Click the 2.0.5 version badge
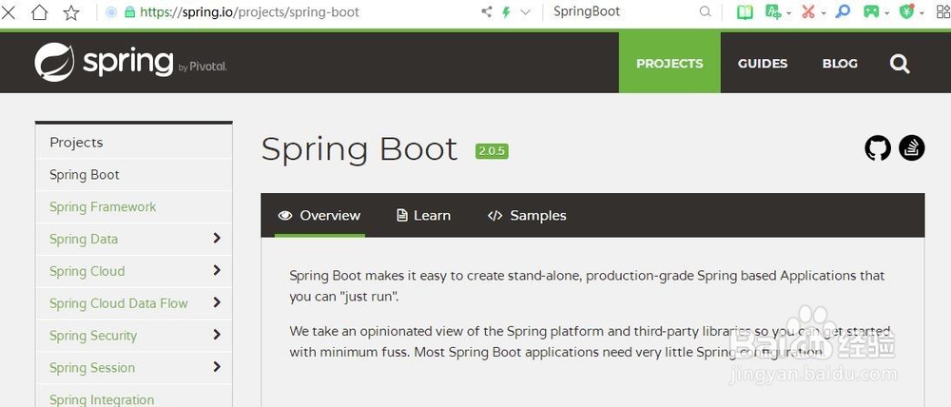 (x=492, y=151)
